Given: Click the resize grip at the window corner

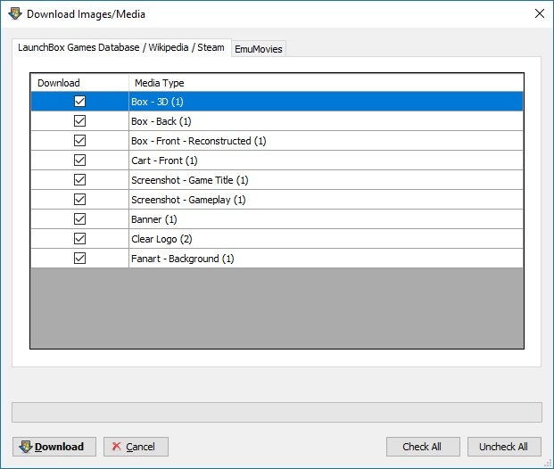Looking at the screenshot, I should pos(548,463).
